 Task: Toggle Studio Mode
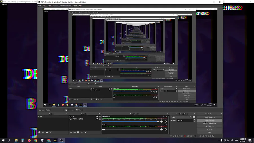click(210, 126)
